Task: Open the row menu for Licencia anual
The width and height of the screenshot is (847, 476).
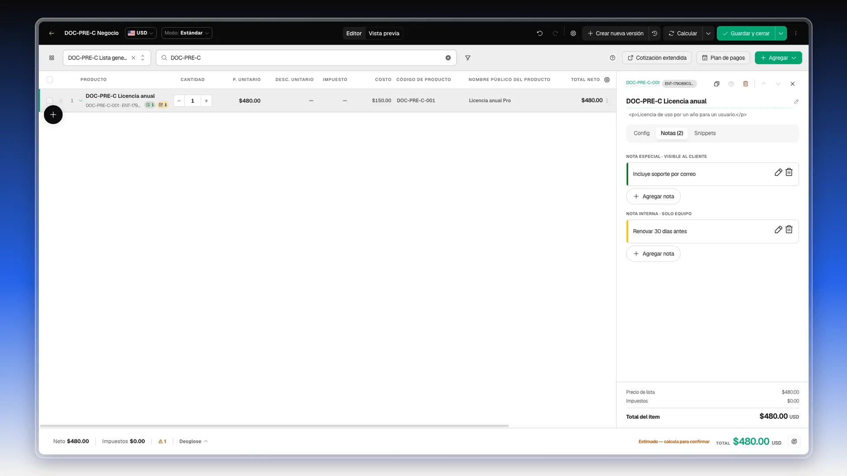Action: [607, 100]
